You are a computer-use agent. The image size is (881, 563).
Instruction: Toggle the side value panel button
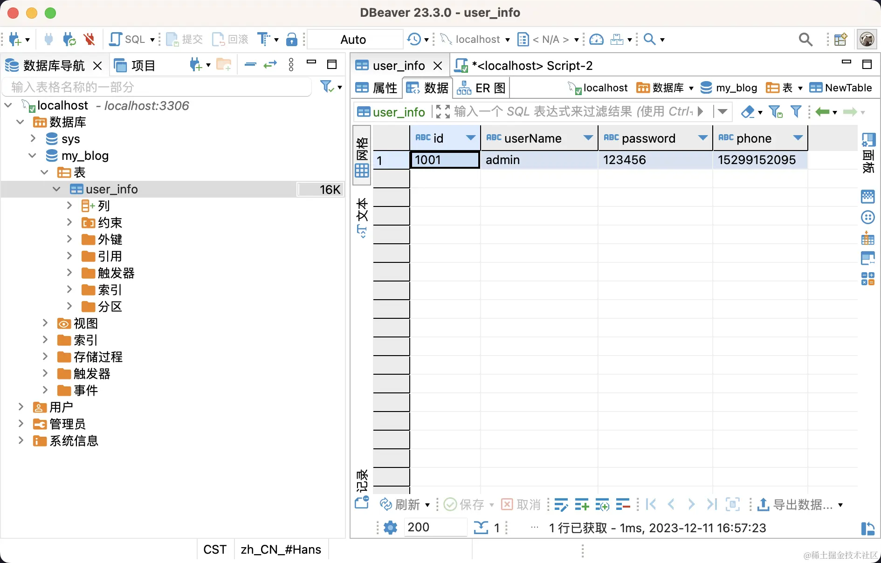pyautogui.click(x=868, y=153)
